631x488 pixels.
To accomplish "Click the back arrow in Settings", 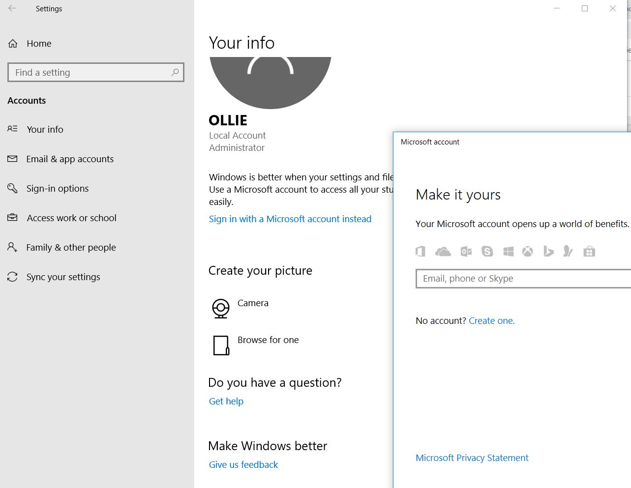I will [x=12, y=8].
